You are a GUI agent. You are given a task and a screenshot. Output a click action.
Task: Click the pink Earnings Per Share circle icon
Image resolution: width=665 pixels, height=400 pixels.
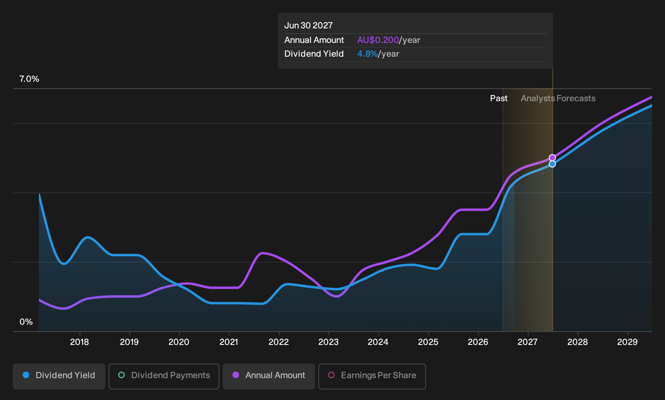[331, 375]
